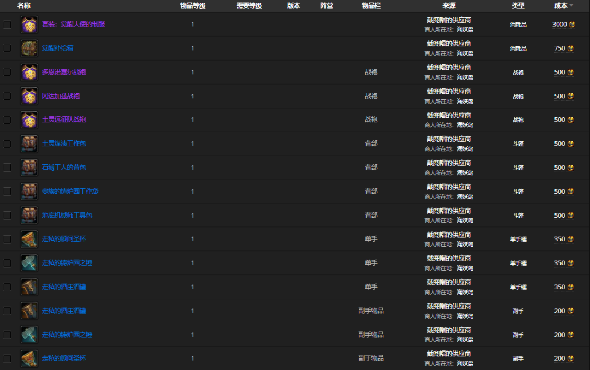Tick the checkbox of 单手 走私的顾问圣杯
The image size is (590, 370).
click(7, 239)
